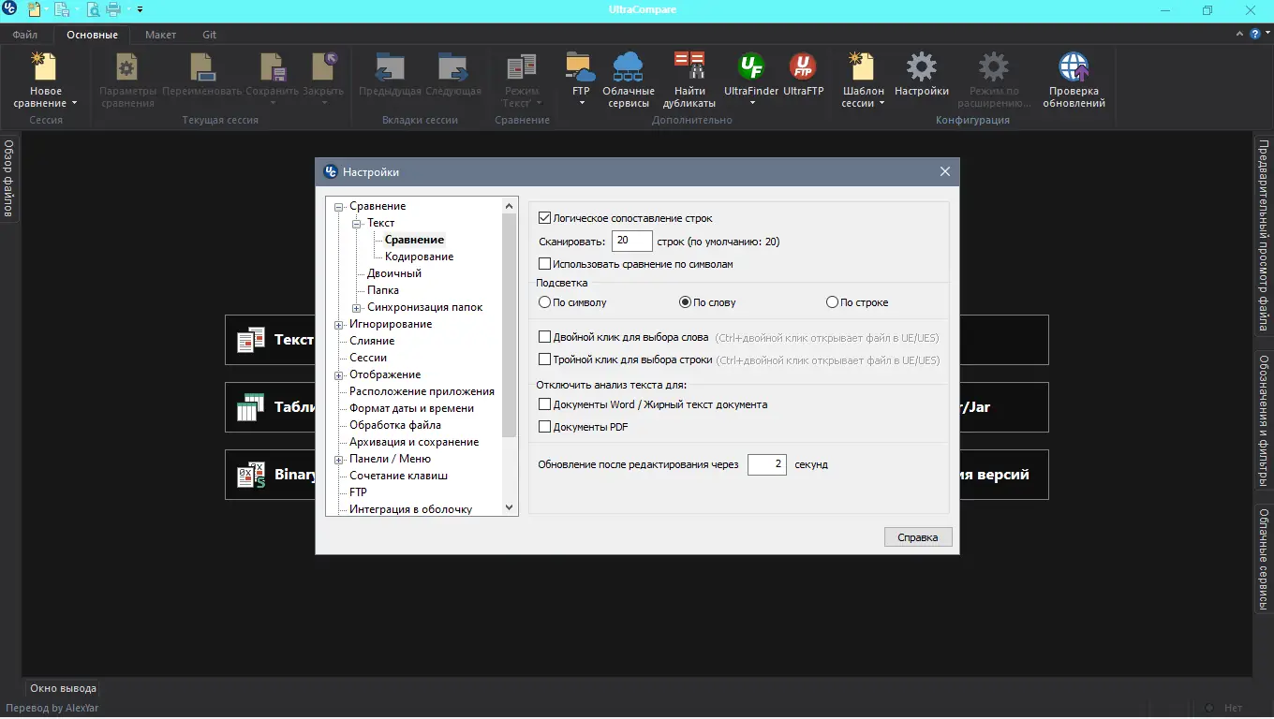
Task: Open the Облачные сервисы right side panel
Action: coord(1264,560)
